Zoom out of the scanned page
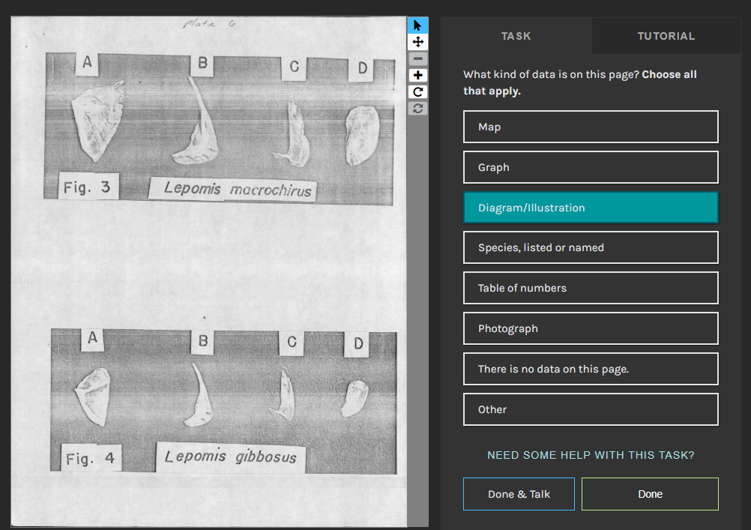This screenshot has height=530, width=751. pyautogui.click(x=417, y=58)
